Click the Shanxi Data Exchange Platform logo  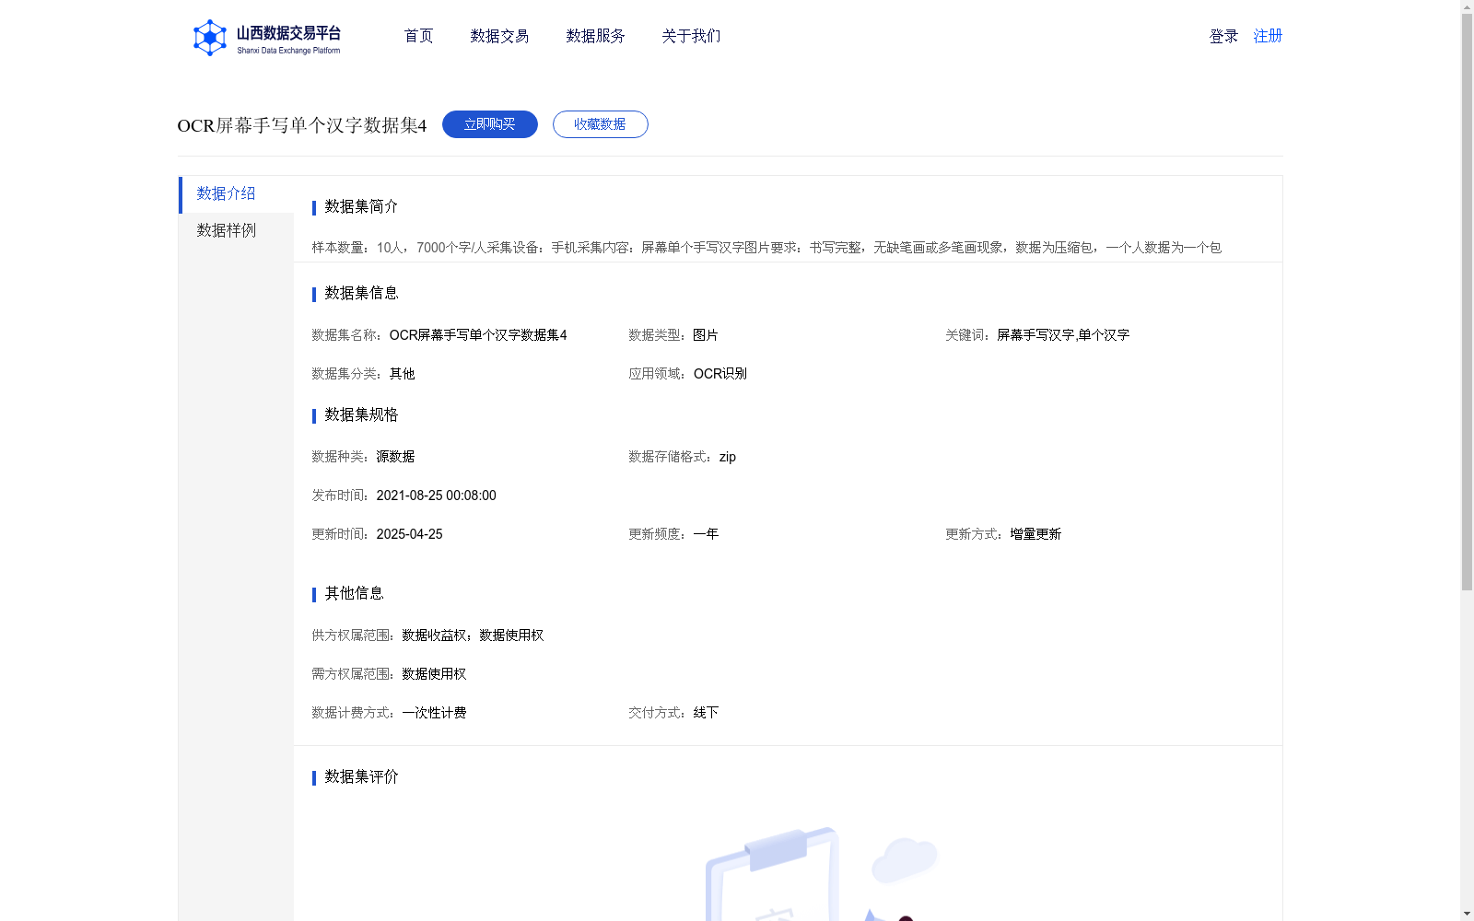pyautogui.click(x=266, y=38)
